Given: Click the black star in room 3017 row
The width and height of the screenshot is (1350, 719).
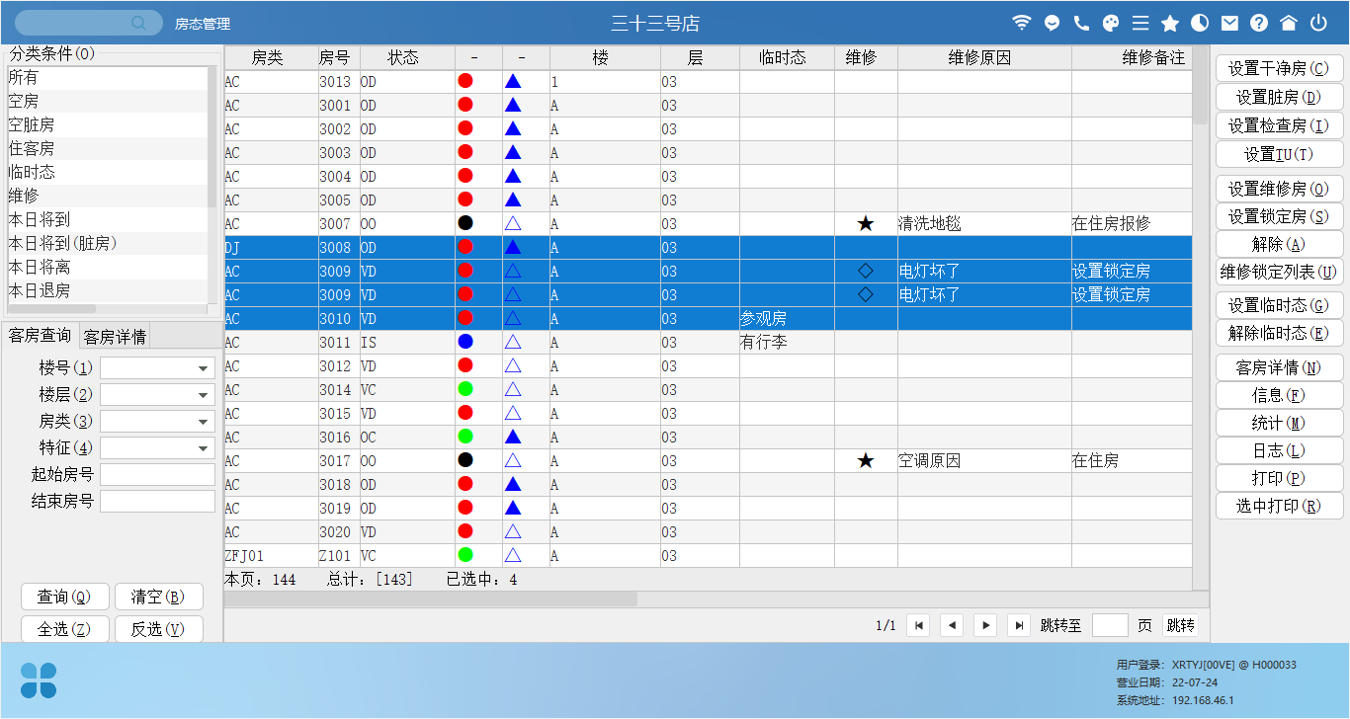Looking at the screenshot, I should tap(866, 461).
